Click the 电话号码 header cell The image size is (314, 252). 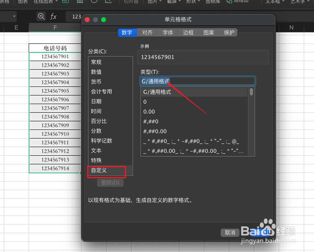[55, 48]
